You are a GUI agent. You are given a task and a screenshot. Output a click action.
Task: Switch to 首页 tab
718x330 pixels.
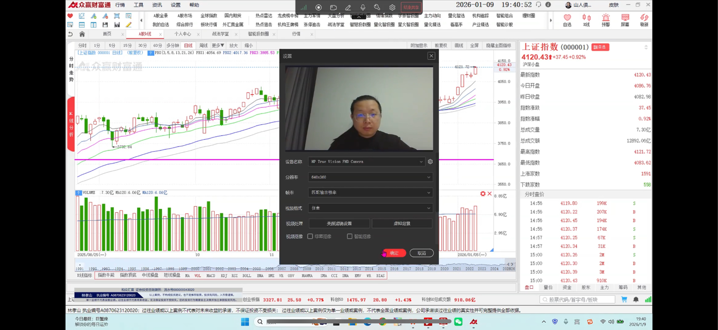[x=107, y=34]
